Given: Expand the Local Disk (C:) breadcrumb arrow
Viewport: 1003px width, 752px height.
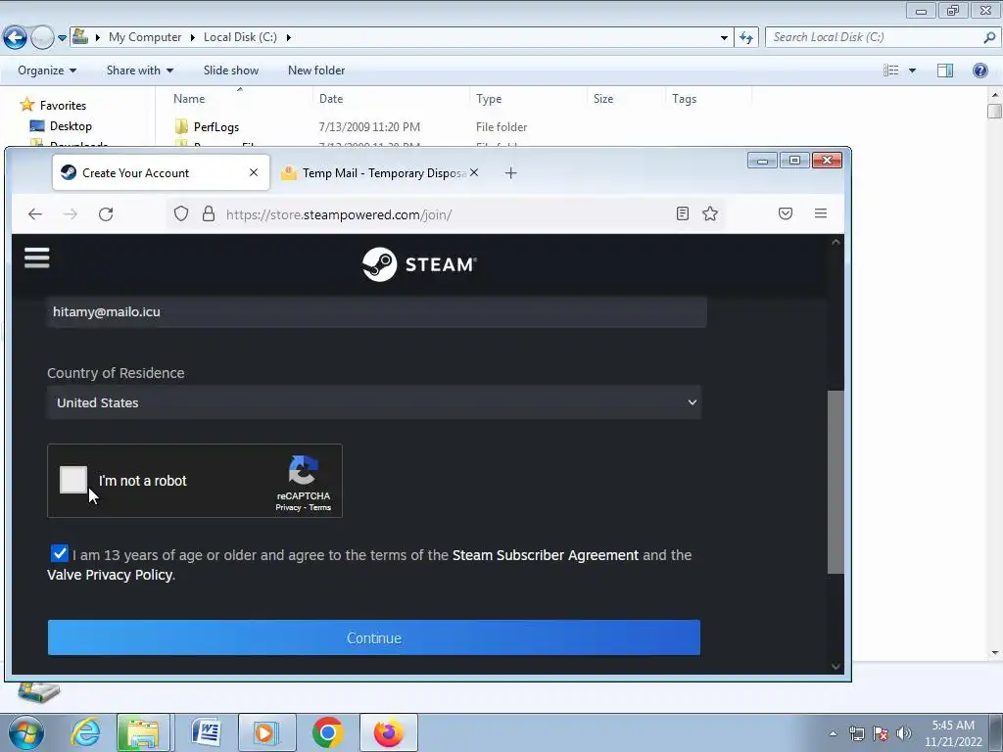Looking at the screenshot, I should (289, 38).
